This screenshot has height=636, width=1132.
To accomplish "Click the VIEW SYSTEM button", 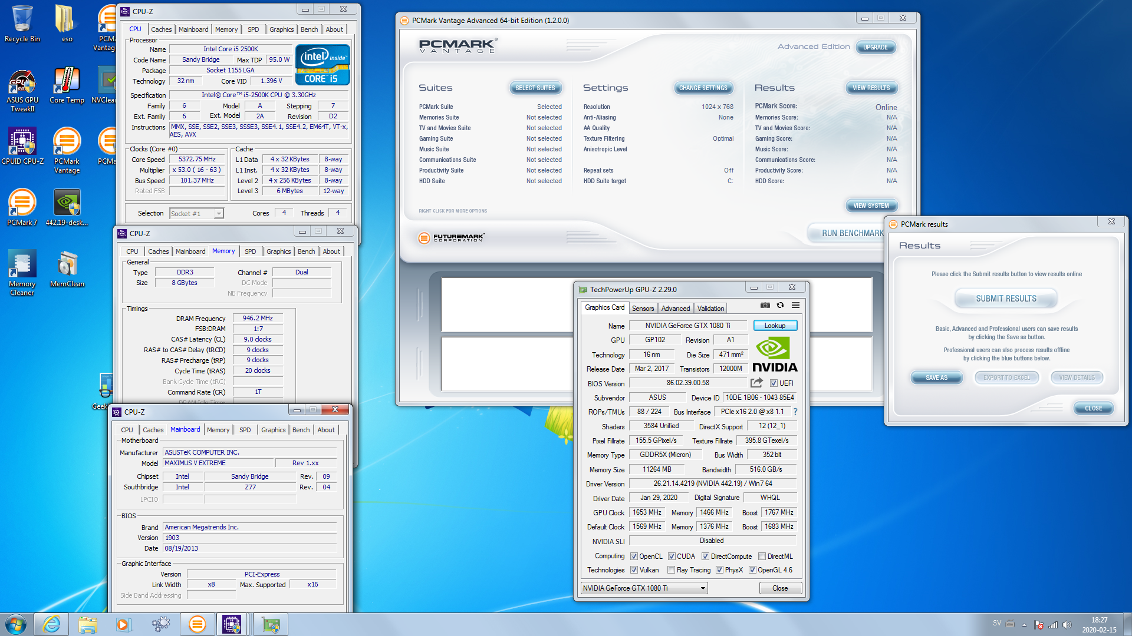I will [871, 206].
